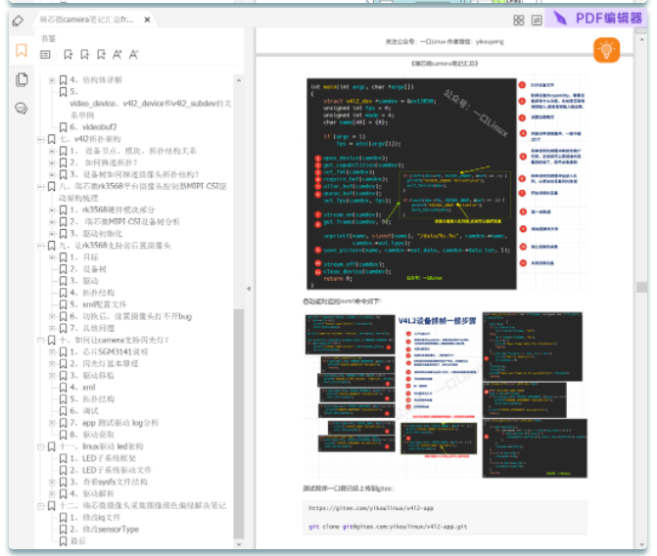
Task: Go to bookmark '4. xml' under section 十
Action: coord(82,388)
